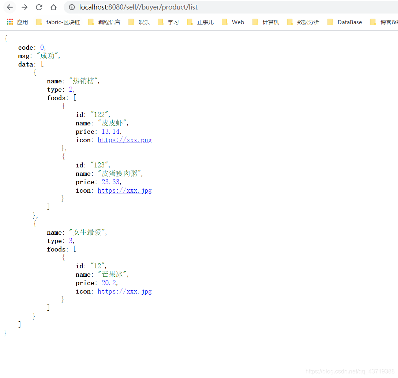Open the https://xxx.png icon link for 皮皮虾

[125, 140]
